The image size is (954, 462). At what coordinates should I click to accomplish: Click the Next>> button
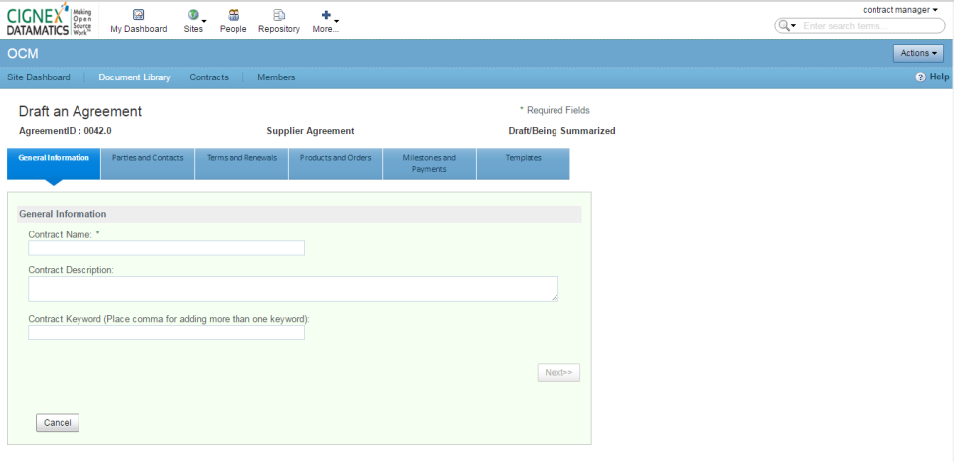[558, 372]
